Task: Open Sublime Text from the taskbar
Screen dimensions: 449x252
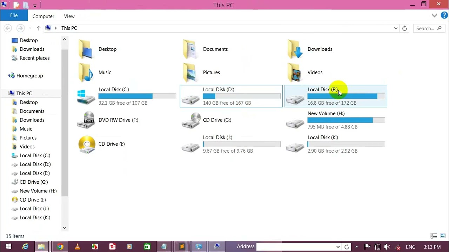Action: [182, 247]
